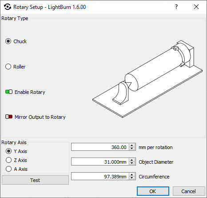The height and width of the screenshot is (198, 207).
Task: Open the help question mark button
Action: (176, 7)
